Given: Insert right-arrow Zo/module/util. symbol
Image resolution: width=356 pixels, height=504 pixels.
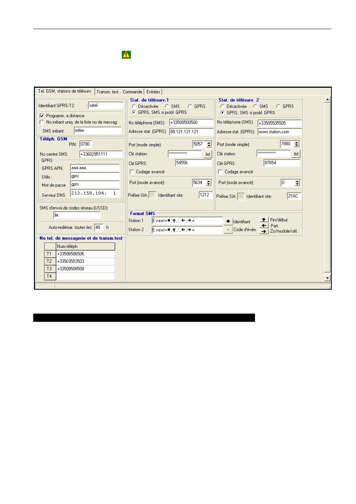Looking at the screenshot, I should coord(264,231).
